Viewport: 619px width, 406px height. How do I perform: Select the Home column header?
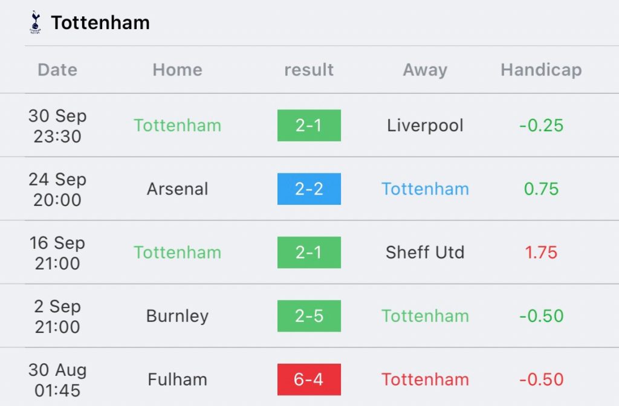coord(177,70)
